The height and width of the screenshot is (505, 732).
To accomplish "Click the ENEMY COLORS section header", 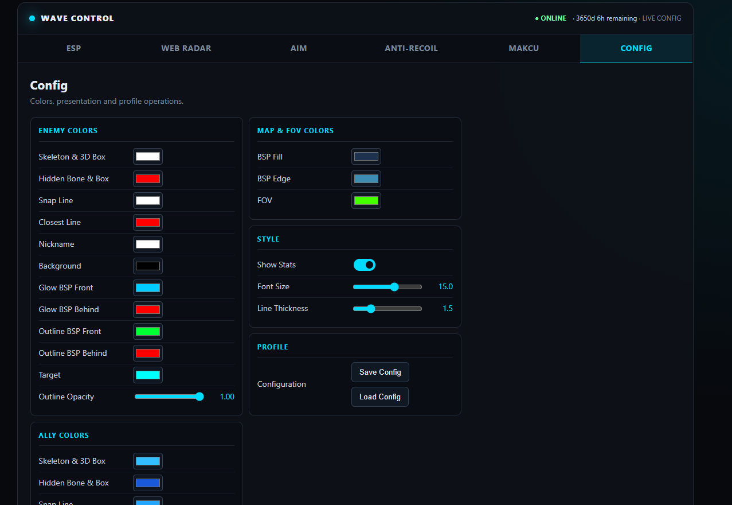I will coord(68,131).
